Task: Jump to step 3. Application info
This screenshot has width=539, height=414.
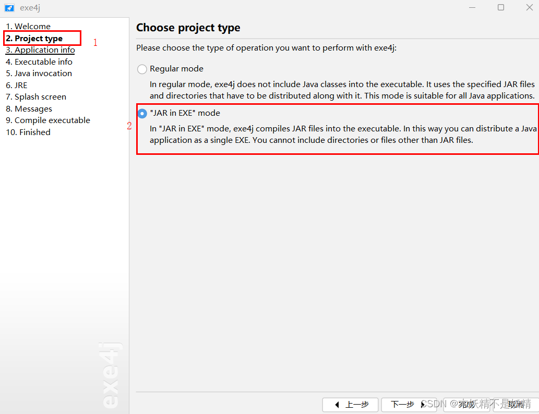Action: click(x=41, y=50)
